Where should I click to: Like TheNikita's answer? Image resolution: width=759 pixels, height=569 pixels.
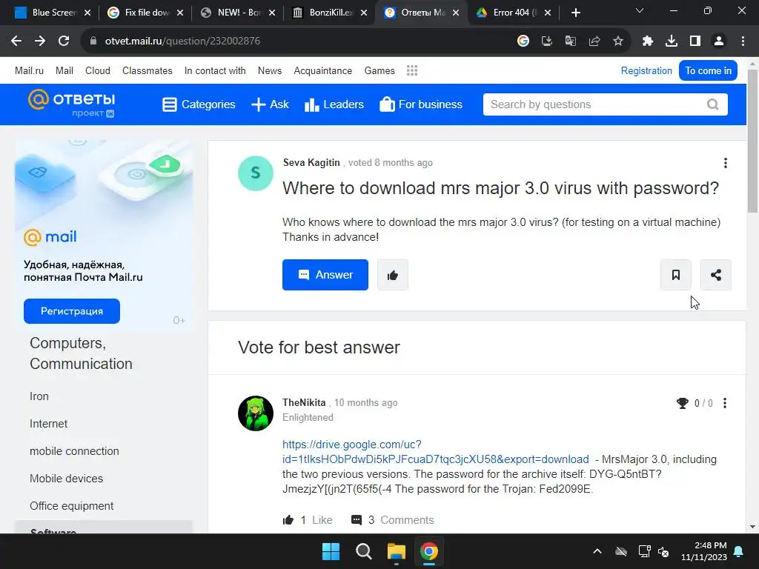tap(307, 520)
